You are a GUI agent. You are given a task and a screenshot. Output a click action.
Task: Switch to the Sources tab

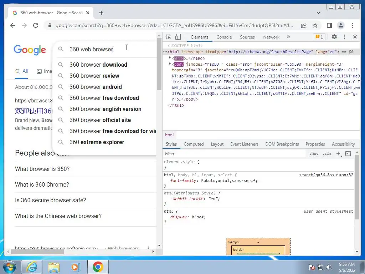pos(247,37)
